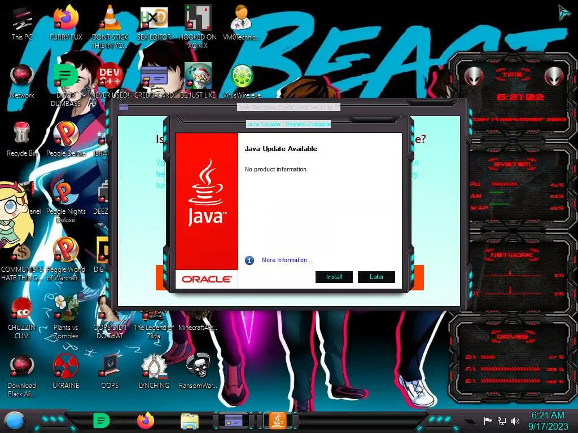Select The Legend of Zilda icon

pyautogui.click(x=154, y=326)
